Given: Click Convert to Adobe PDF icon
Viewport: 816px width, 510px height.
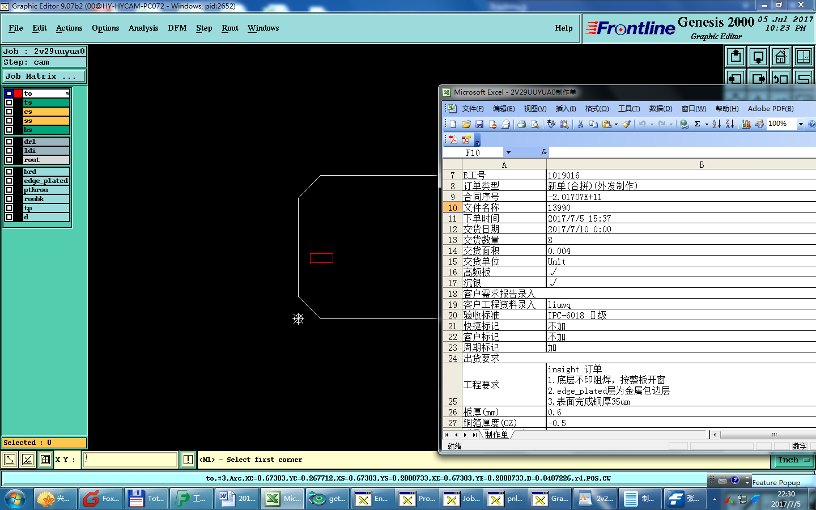Looking at the screenshot, I should click(453, 139).
